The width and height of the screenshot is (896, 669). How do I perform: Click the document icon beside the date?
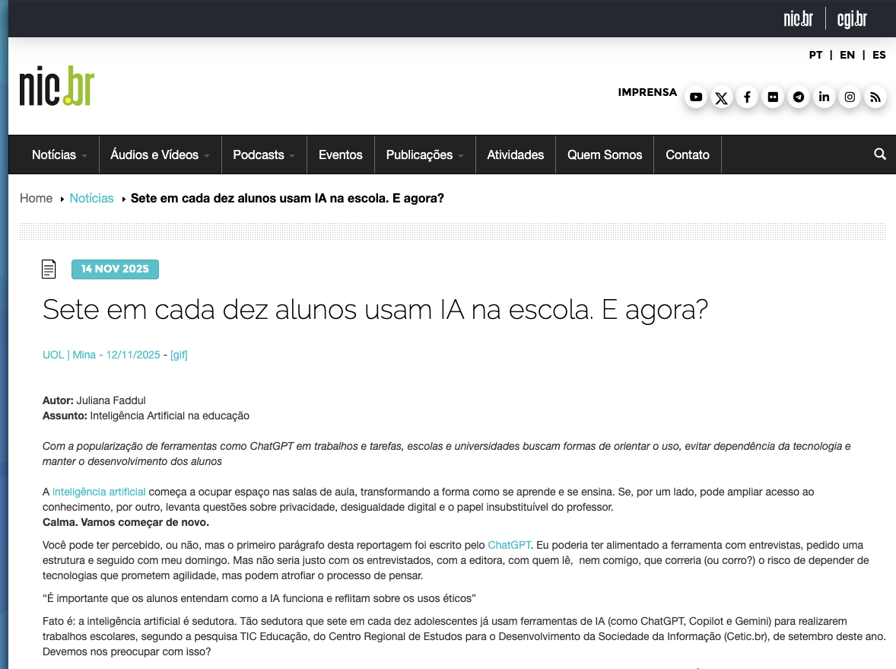tap(49, 269)
